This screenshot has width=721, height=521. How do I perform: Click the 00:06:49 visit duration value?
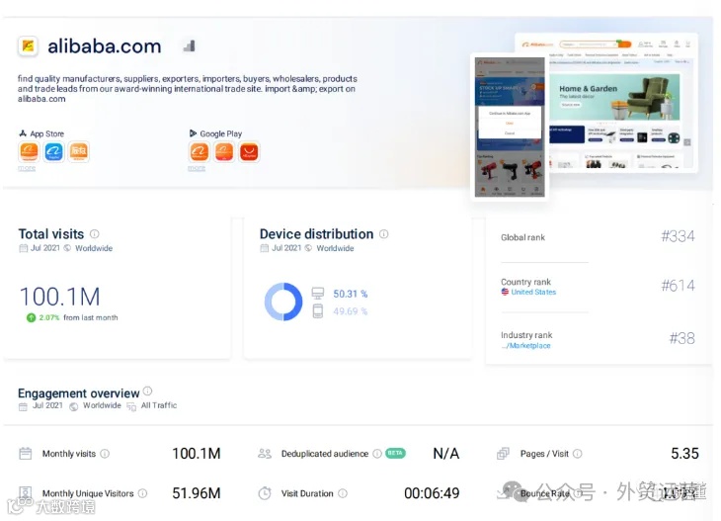432,493
